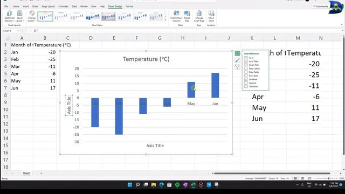Click column header D

coord(91,38)
